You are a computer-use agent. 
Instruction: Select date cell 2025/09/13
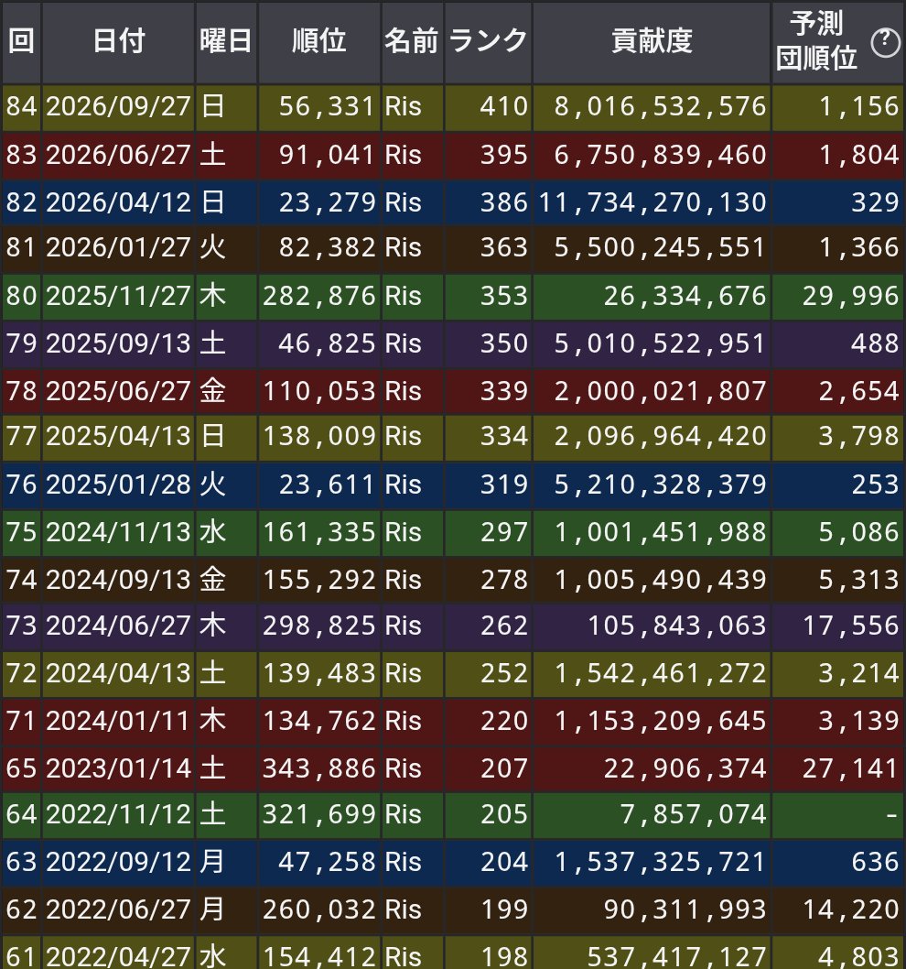pos(118,344)
